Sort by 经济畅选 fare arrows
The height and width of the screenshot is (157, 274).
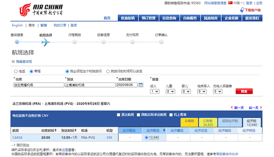click(x=164, y=130)
